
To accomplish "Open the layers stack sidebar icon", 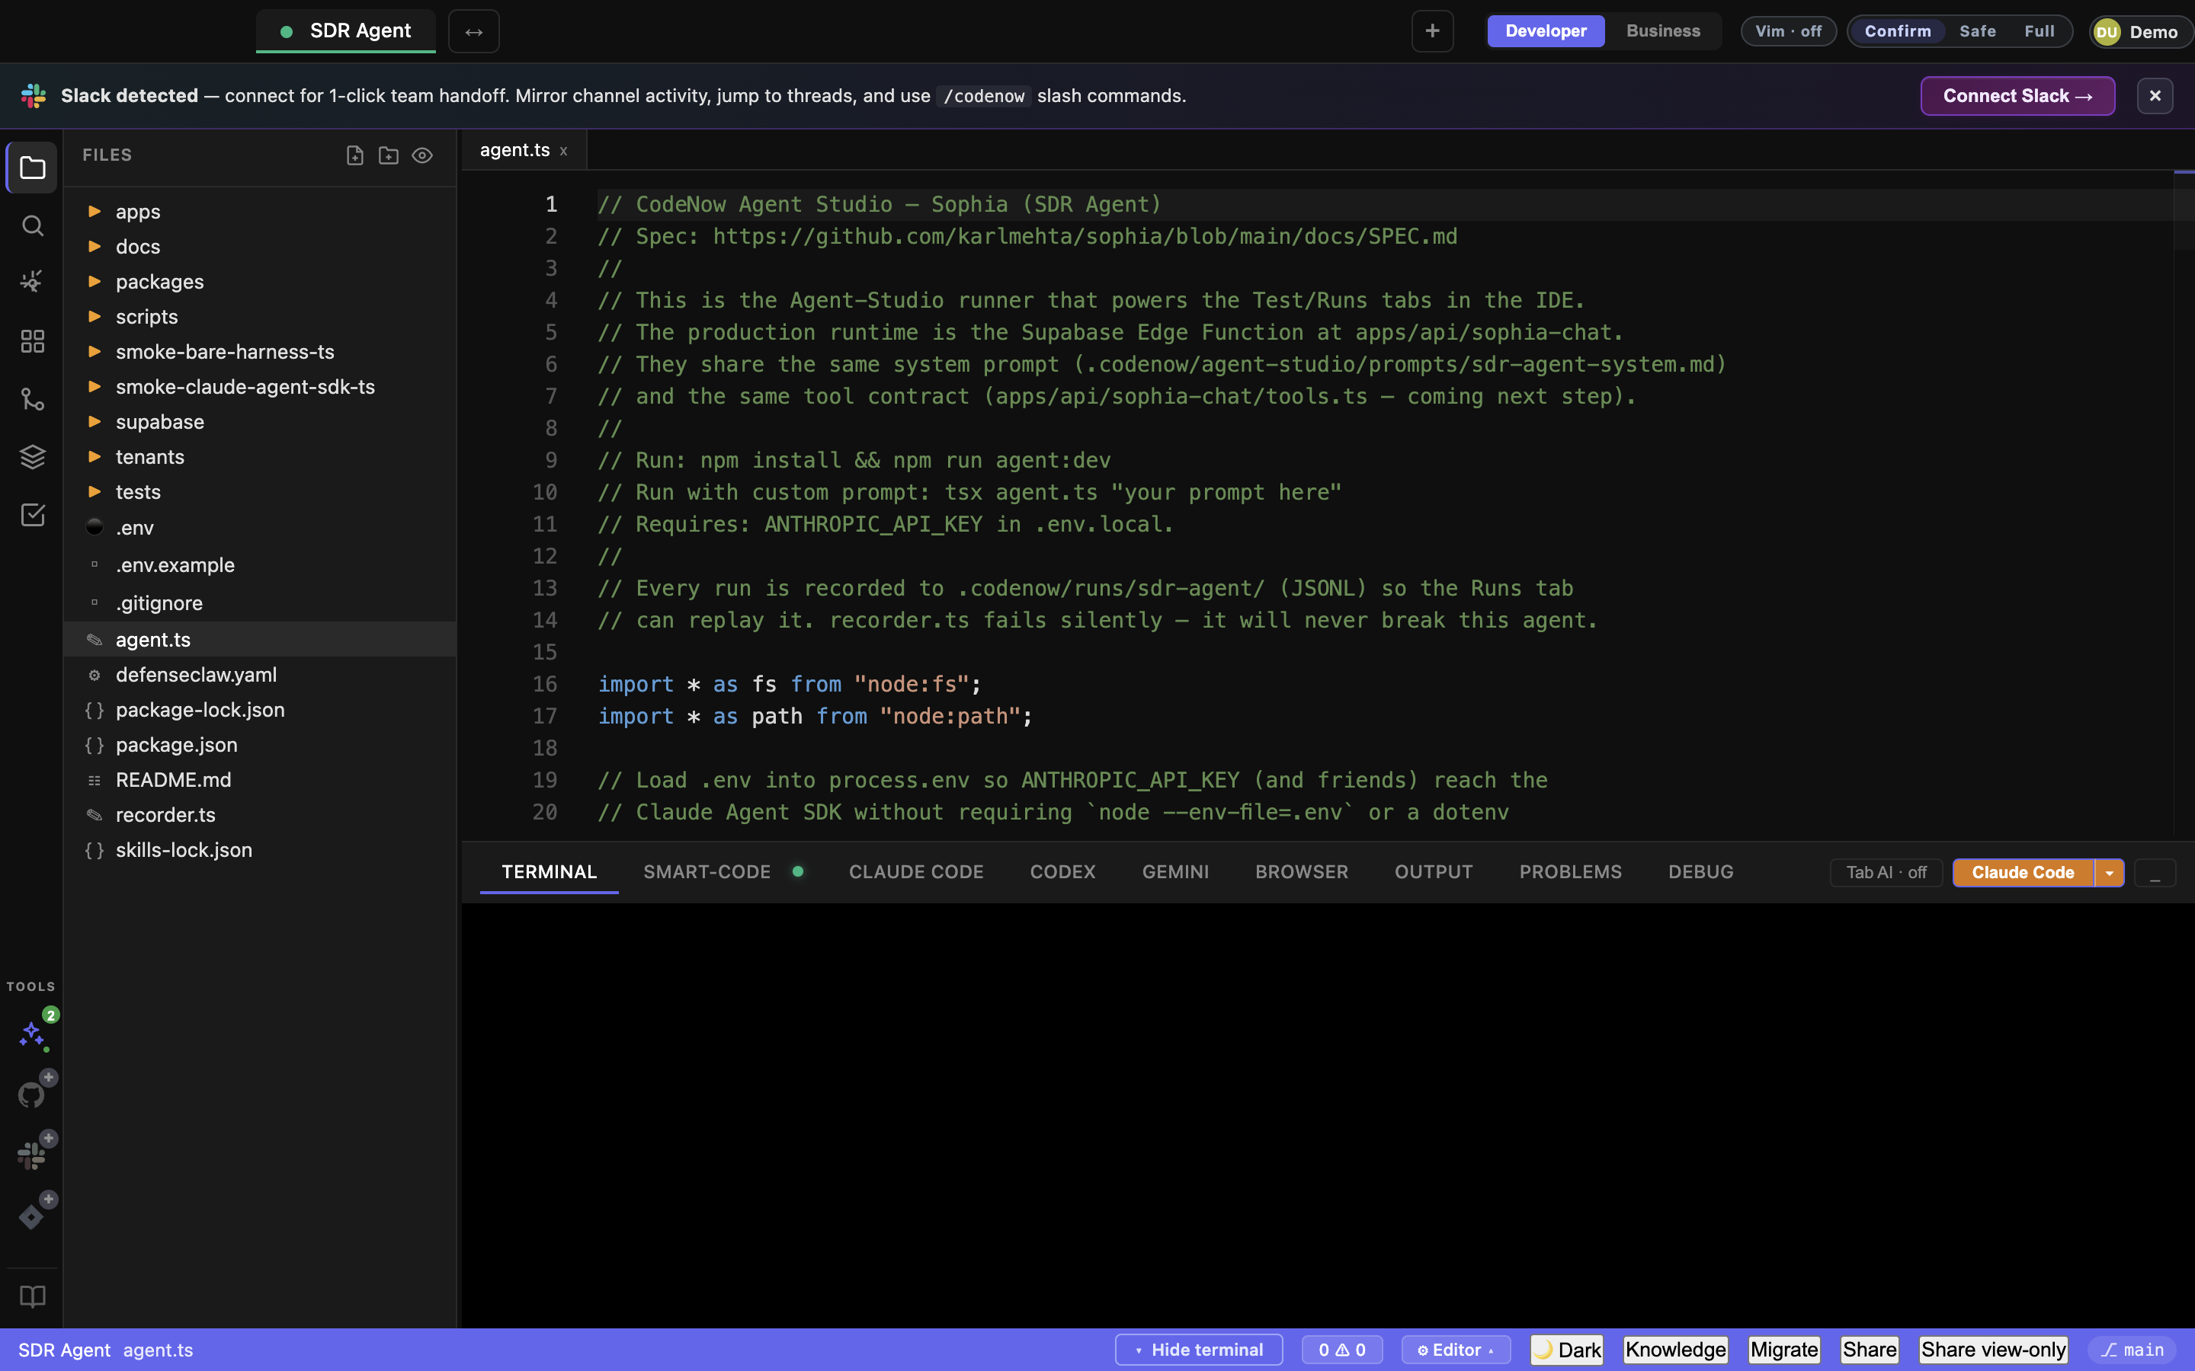I will [33, 457].
